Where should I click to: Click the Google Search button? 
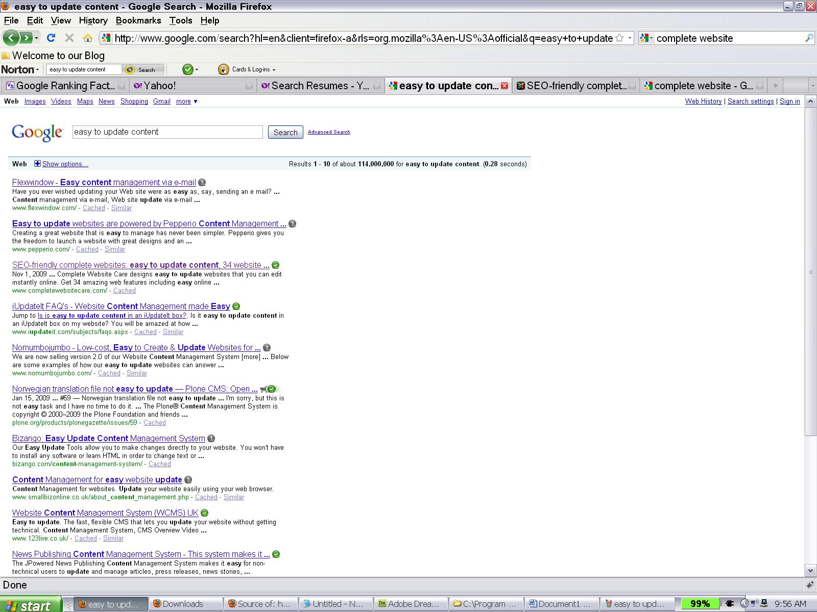(x=285, y=132)
